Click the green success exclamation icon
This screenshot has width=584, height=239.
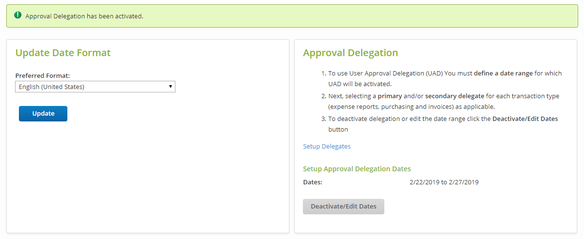tap(18, 15)
